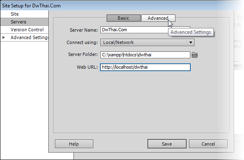Select Version Control in the left sidebar
The width and height of the screenshot is (244, 160).
pyautogui.click(x=24, y=30)
